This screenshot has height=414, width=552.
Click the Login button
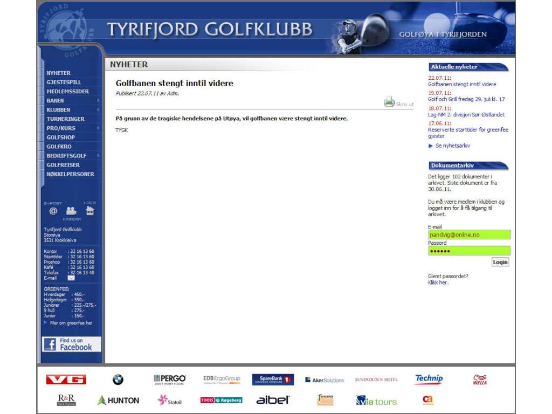click(500, 262)
